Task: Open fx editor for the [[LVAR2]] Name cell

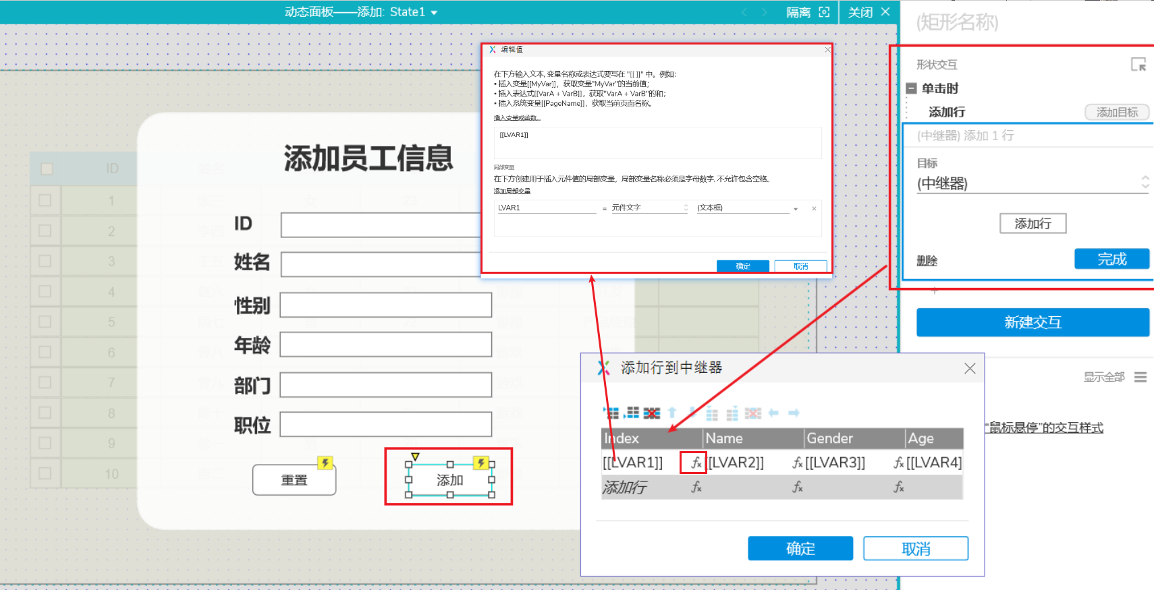Action: tap(797, 463)
